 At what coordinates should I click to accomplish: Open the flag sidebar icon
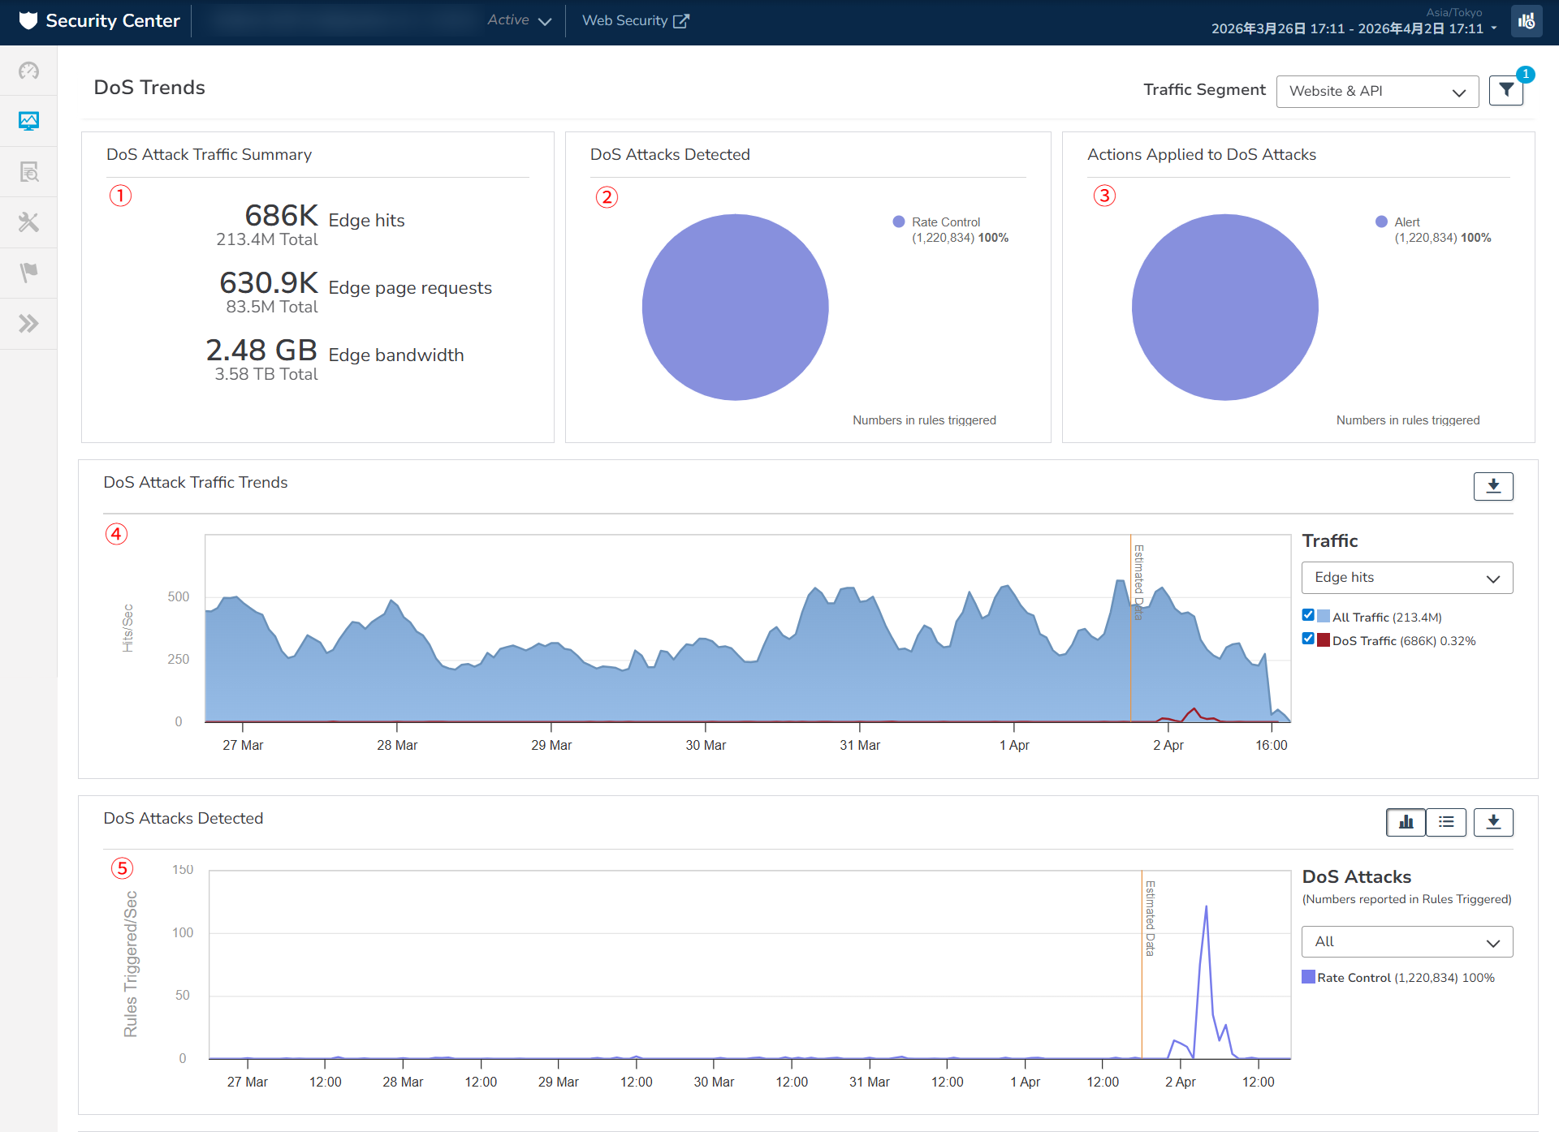click(x=28, y=273)
